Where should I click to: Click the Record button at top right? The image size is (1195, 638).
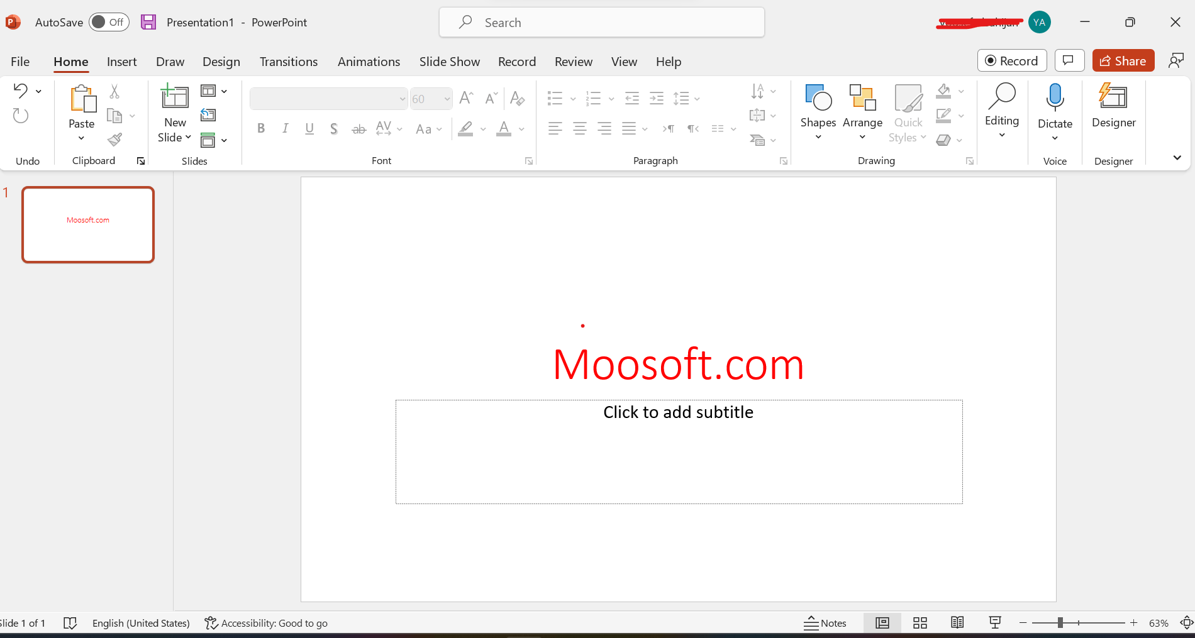click(1011, 61)
